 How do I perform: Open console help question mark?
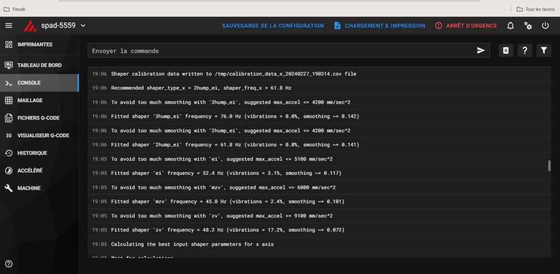point(525,50)
